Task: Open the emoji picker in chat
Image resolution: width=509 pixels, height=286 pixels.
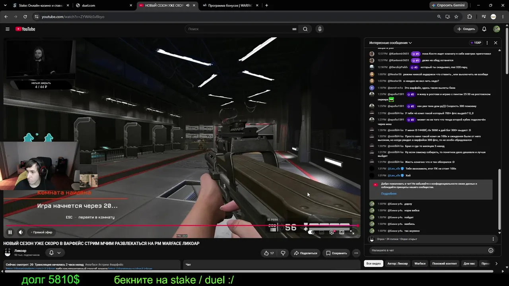Action: pos(491,250)
